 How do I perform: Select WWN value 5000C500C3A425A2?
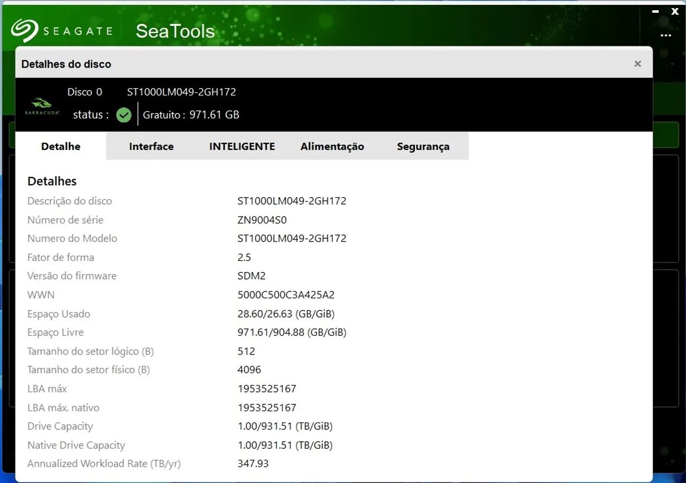tap(286, 295)
